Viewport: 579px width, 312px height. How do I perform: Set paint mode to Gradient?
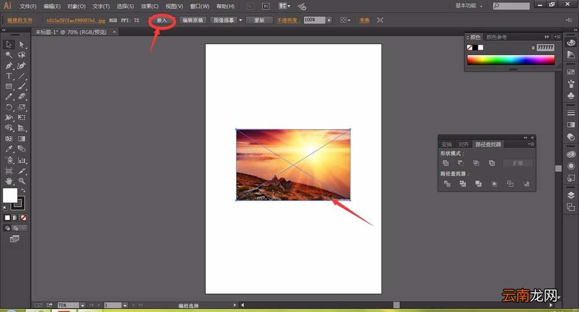point(15,218)
